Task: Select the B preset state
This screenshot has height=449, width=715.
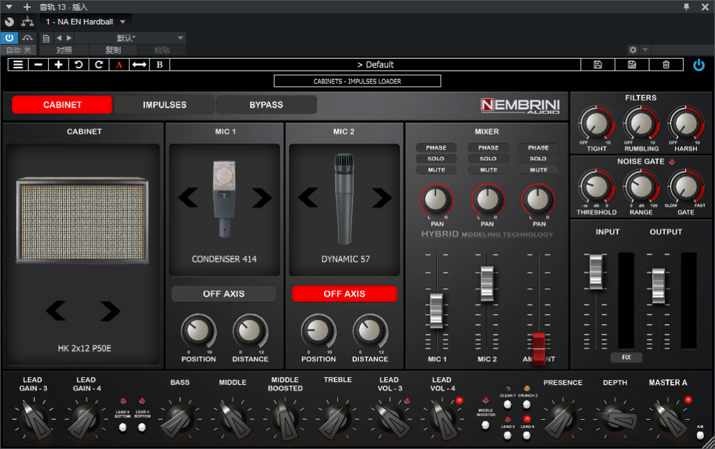Action: click(x=160, y=65)
